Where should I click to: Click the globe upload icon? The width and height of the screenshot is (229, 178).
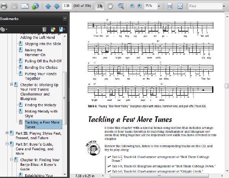point(35,6)
